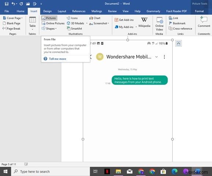Open File Explorer from taskbar
This screenshot has width=212, height=176.
[118, 172]
